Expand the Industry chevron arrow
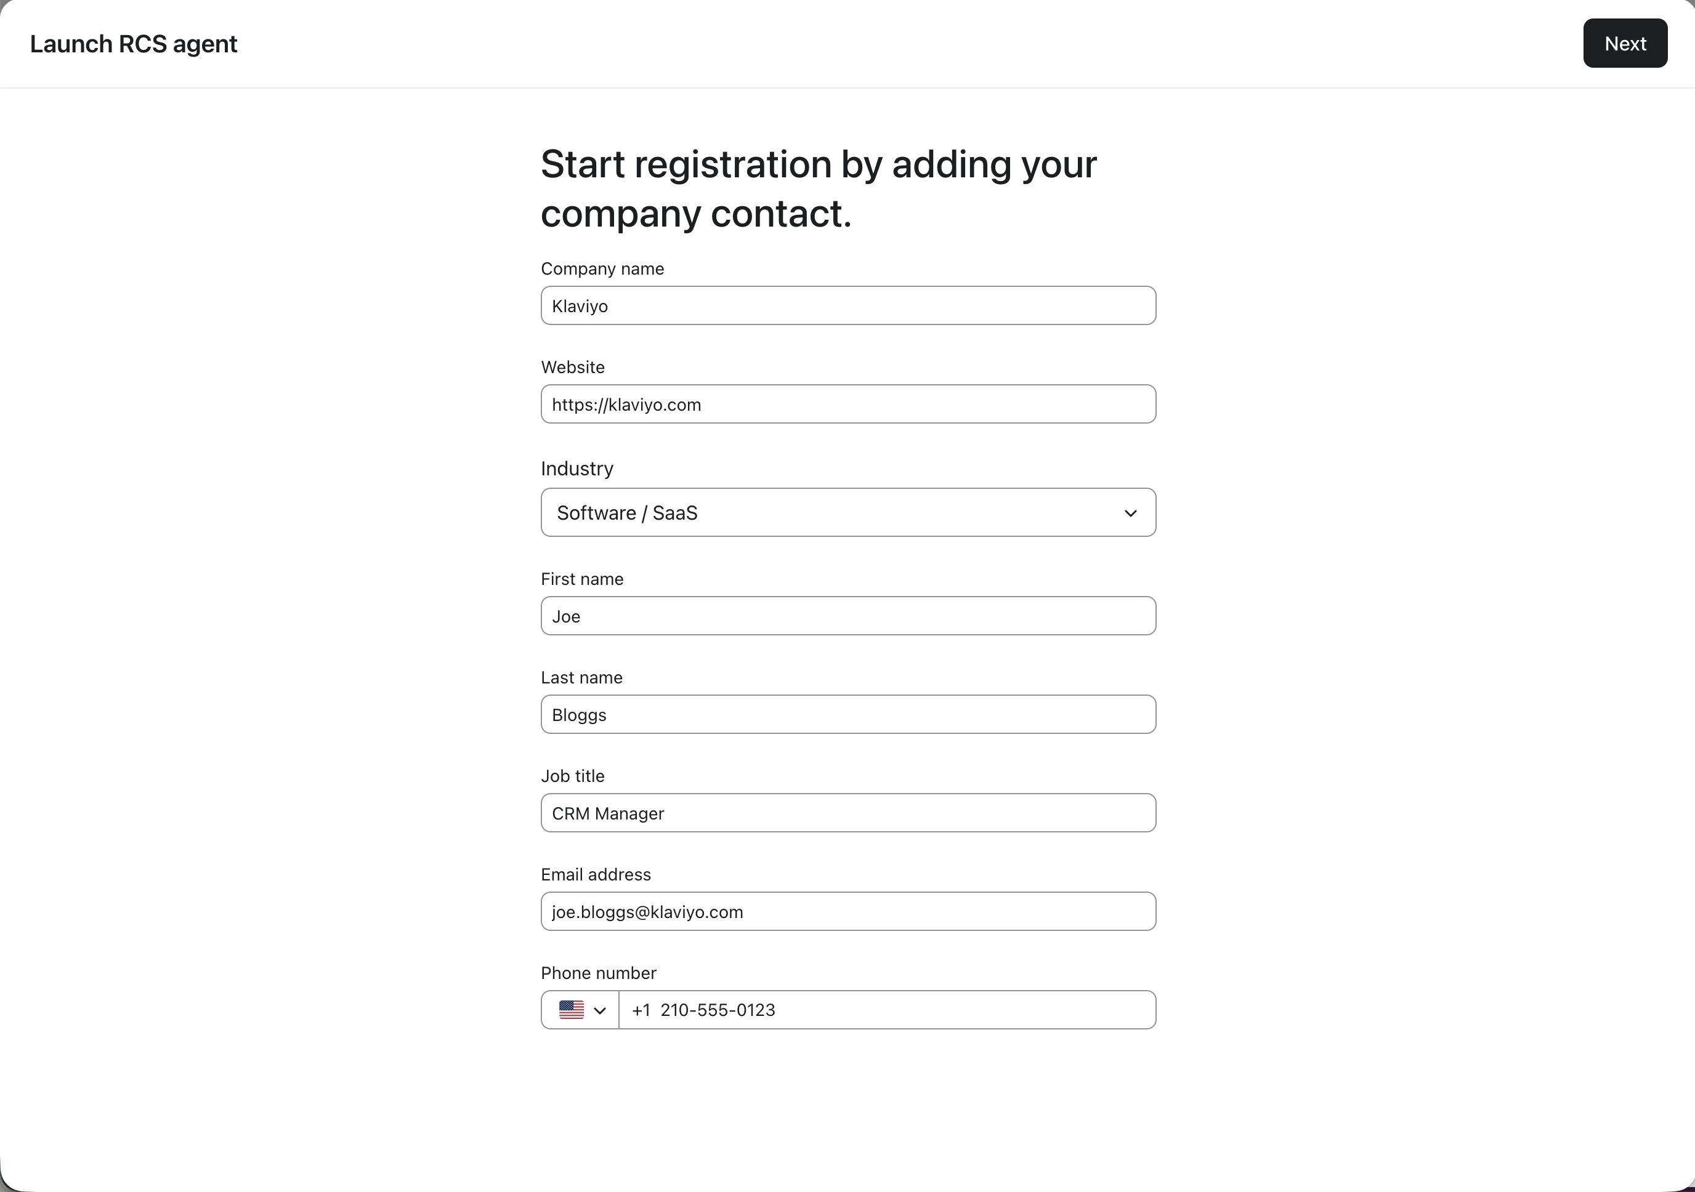1695x1192 pixels. [x=1130, y=513]
